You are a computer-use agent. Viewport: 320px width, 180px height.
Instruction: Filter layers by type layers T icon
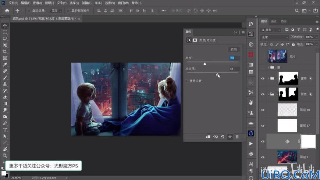[299, 30]
